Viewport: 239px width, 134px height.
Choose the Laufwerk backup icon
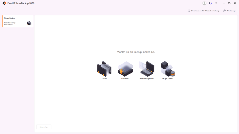[x=125, y=69]
